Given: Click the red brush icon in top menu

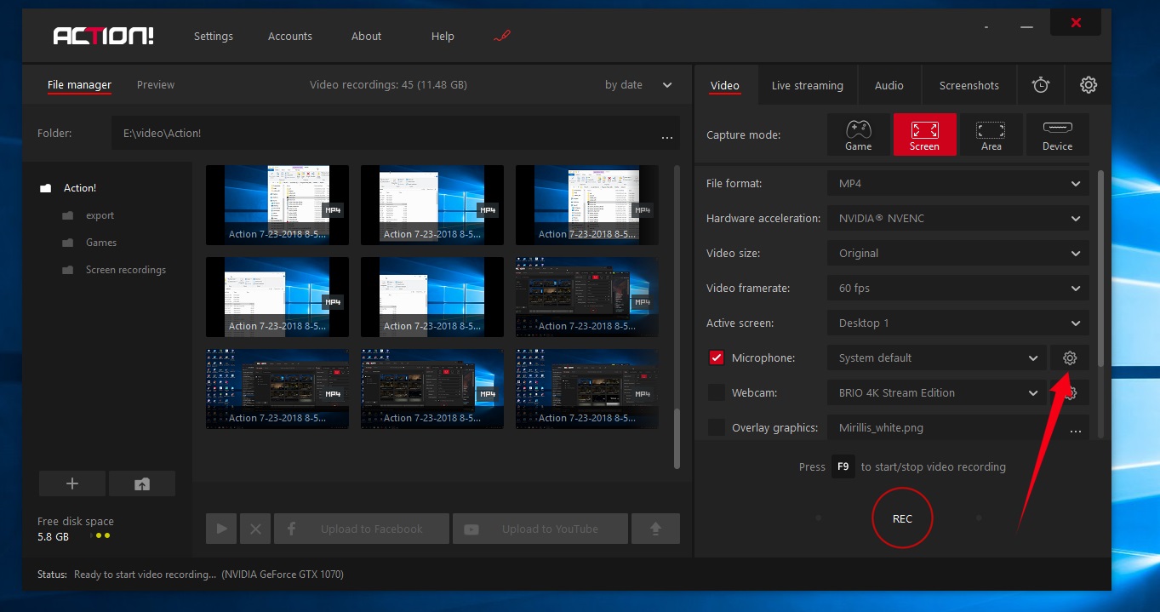Looking at the screenshot, I should pos(502,37).
